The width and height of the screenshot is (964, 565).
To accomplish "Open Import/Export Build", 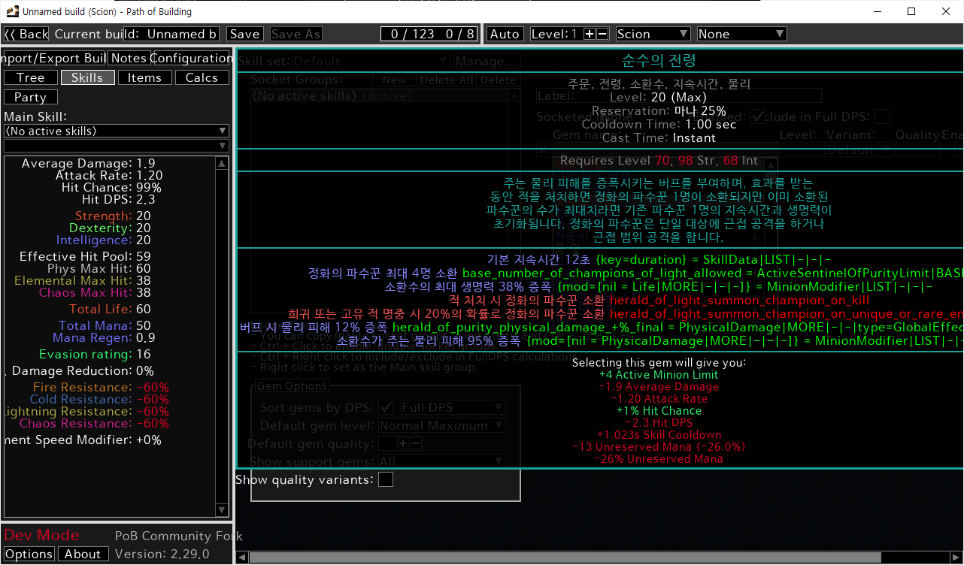I will 53,58.
